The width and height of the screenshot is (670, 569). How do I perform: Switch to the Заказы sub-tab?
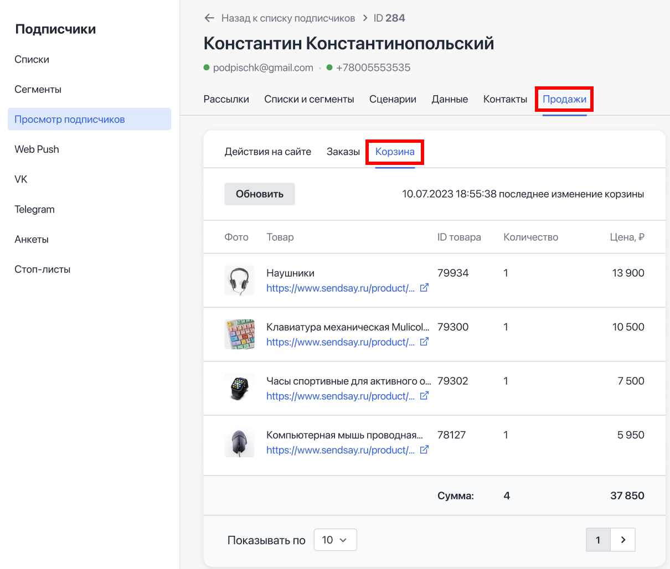[343, 152]
